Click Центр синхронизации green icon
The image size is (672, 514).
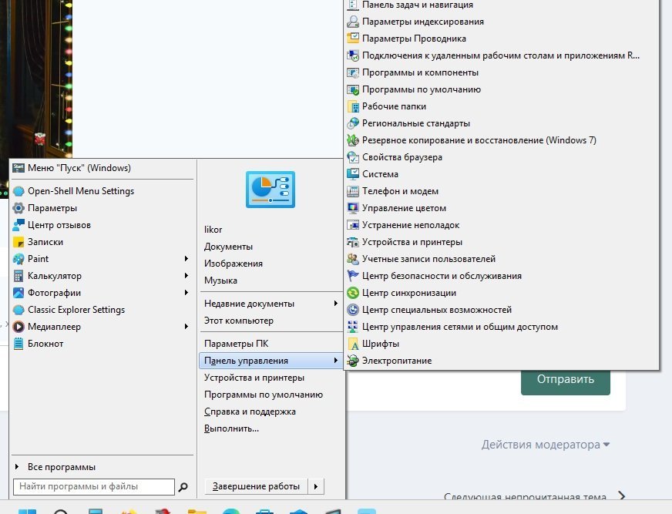pyautogui.click(x=353, y=293)
